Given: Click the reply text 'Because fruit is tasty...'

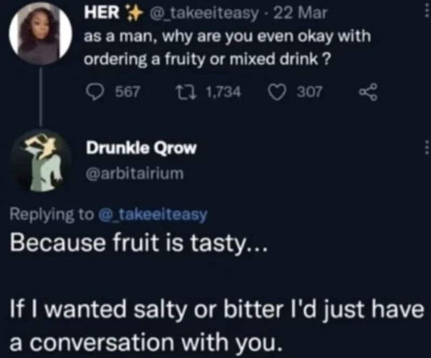Looking at the screenshot, I should click(x=138, y=246).
